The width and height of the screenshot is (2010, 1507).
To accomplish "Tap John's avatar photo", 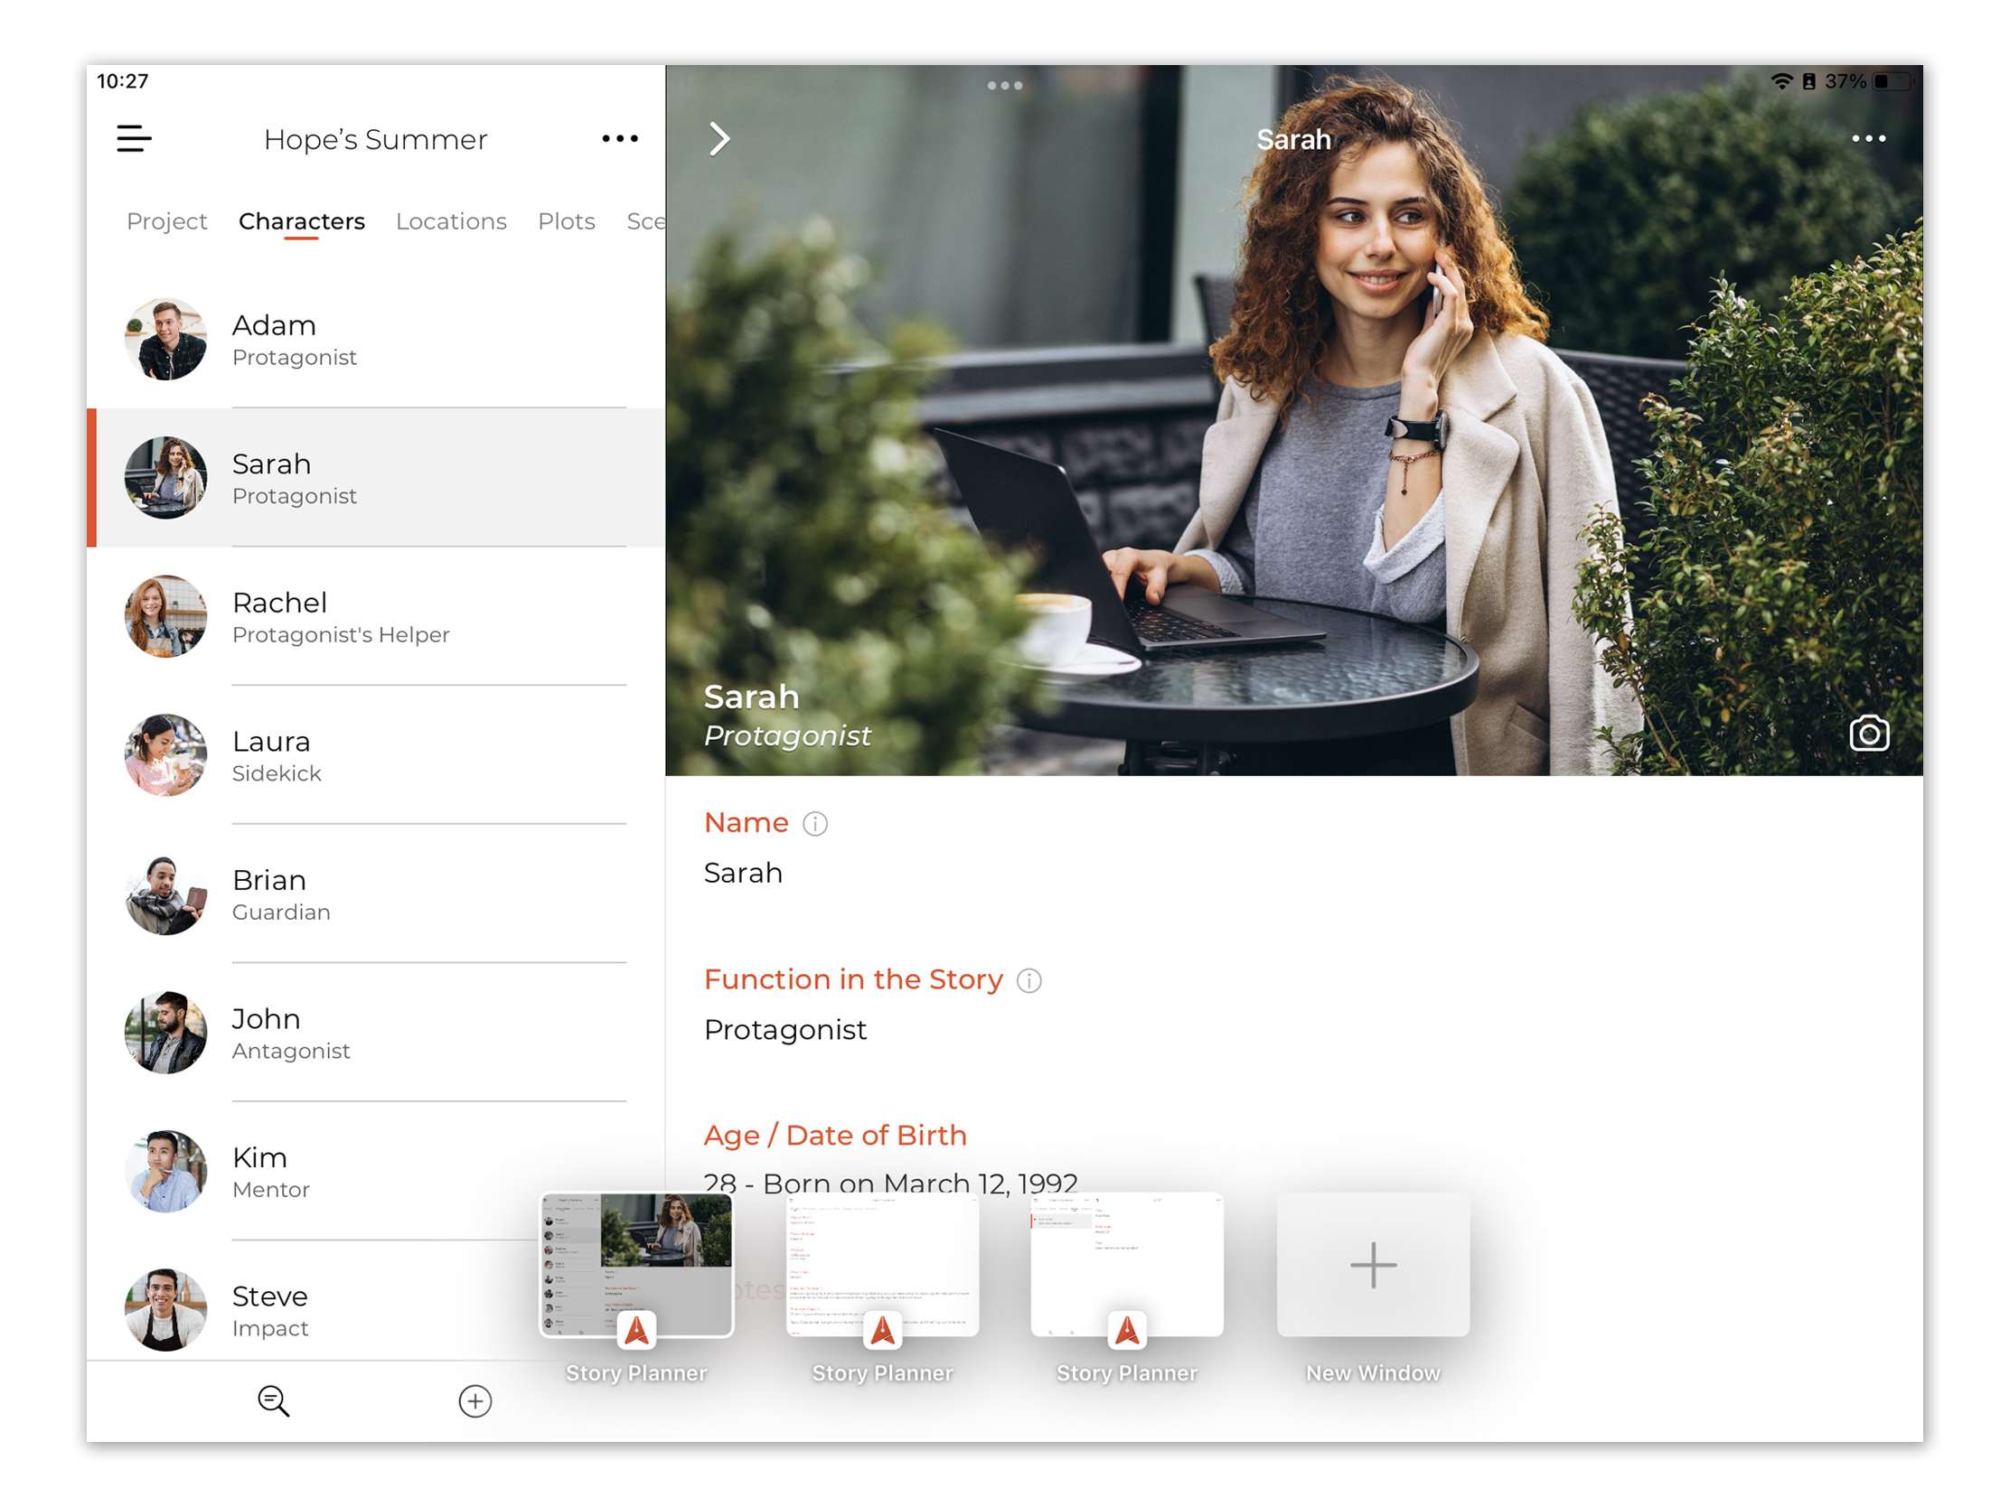I will point(165,1033).
